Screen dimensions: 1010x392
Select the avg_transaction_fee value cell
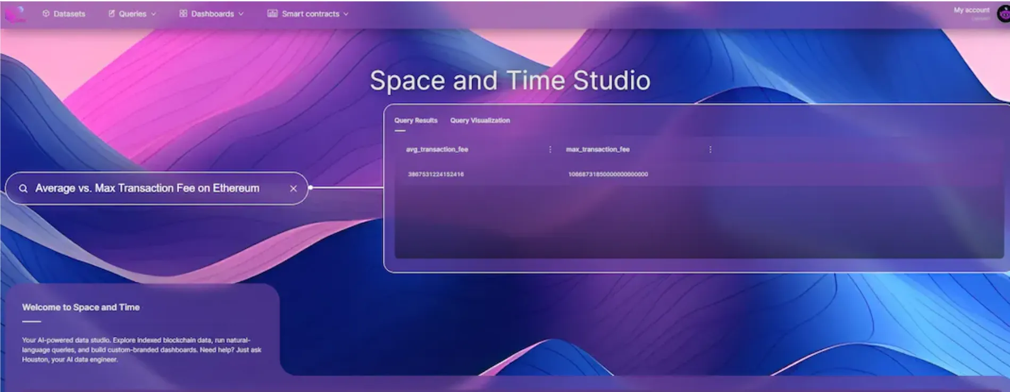(x=436, y=174)
